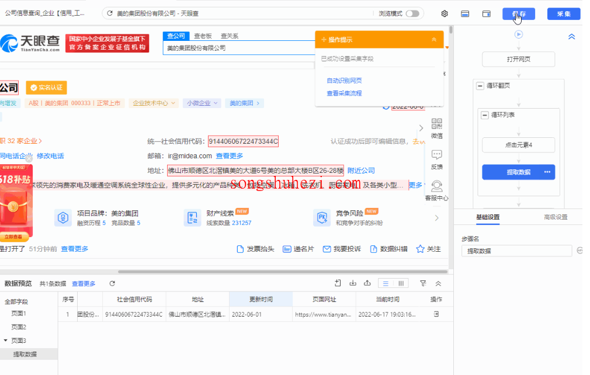Select 页面2 in the field tree
The image size is (590, 375).
pyautogui.click(x=19, y=327)
